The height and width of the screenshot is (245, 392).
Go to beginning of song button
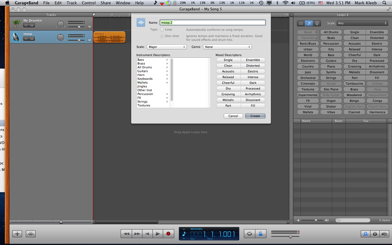[147, 234]
